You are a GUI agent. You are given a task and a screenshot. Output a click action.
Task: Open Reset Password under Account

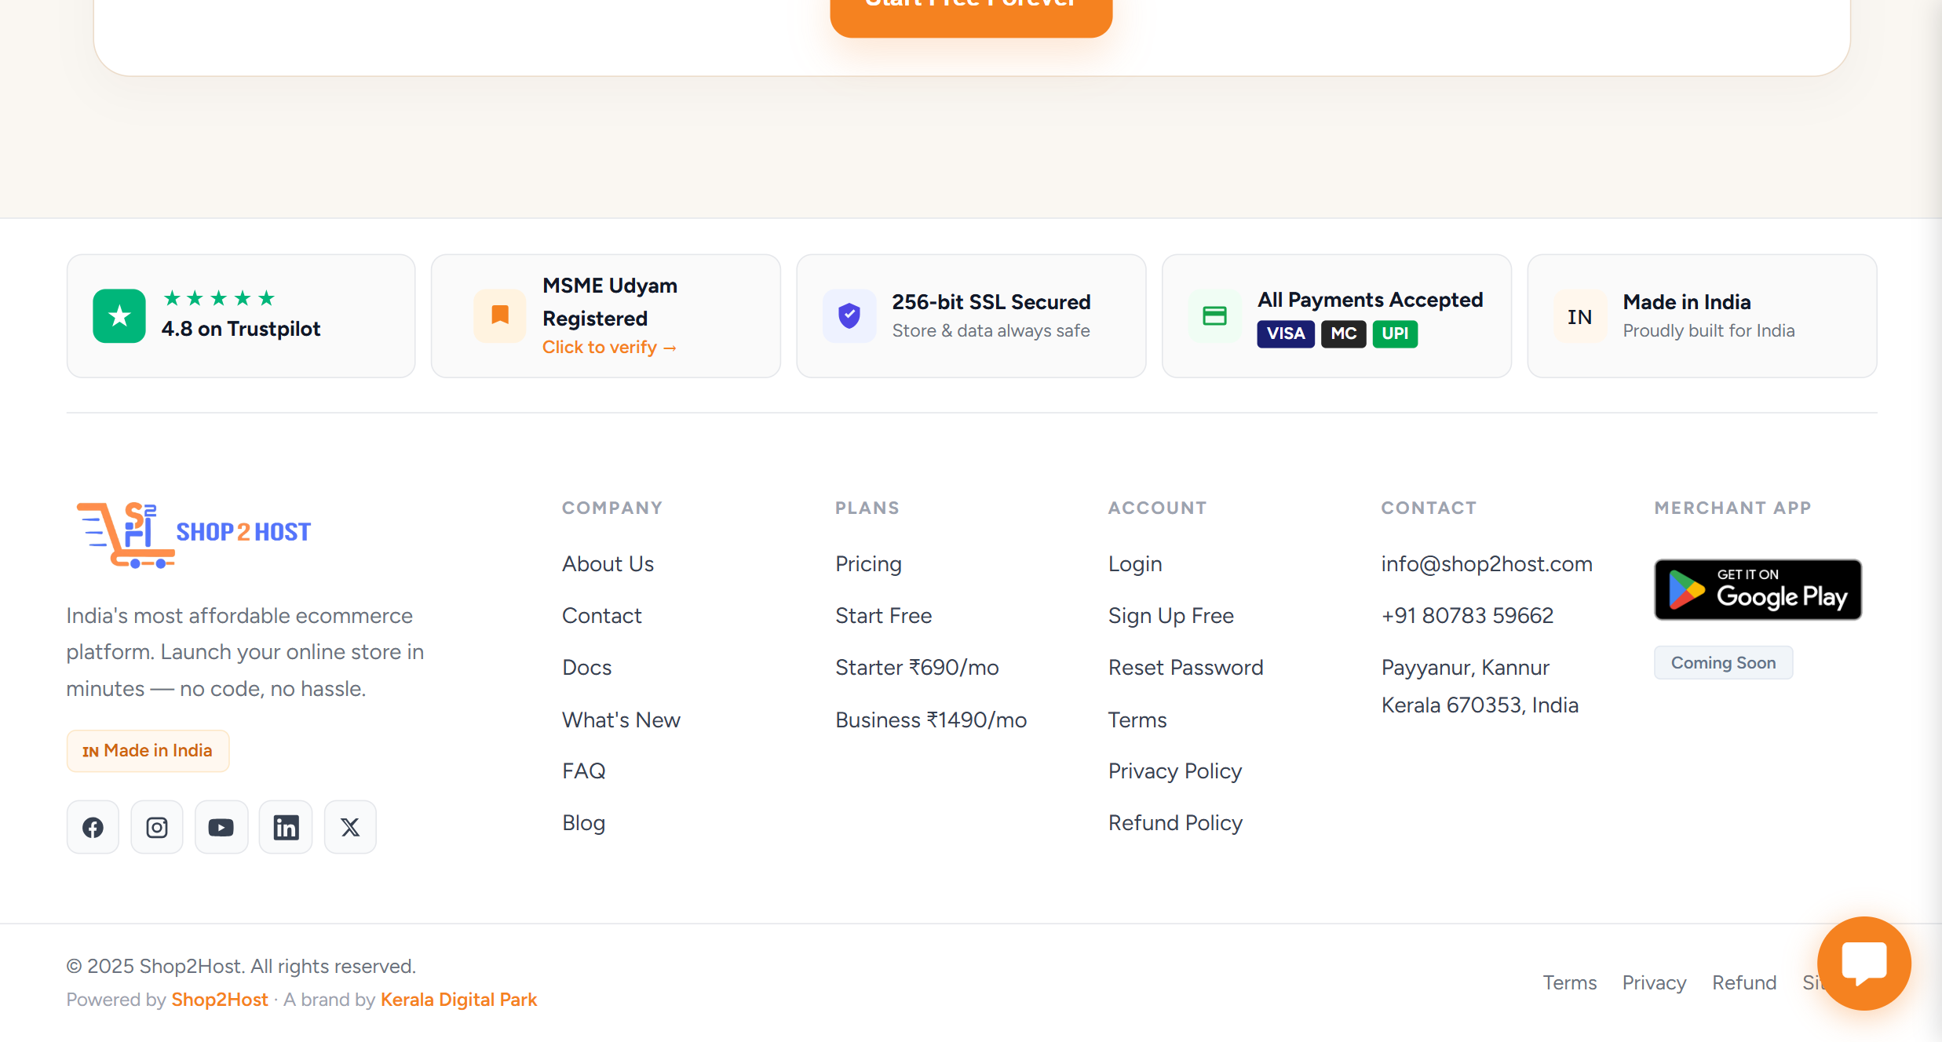[x=1185, y=667]
